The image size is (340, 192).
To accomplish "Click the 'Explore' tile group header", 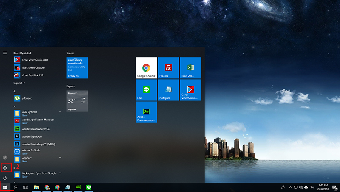I will (71, 86).
